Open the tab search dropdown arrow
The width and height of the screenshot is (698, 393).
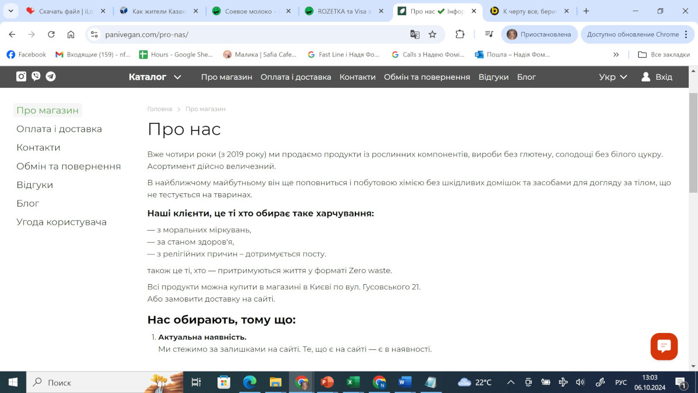tap(10, 11)
